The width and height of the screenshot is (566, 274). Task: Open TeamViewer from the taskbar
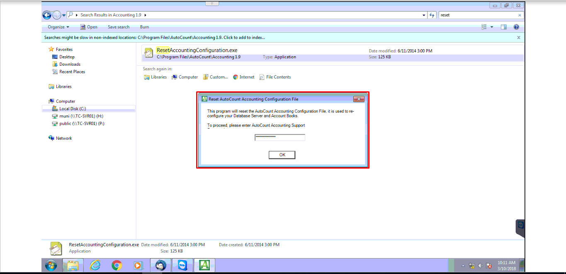tap(182, 265)
